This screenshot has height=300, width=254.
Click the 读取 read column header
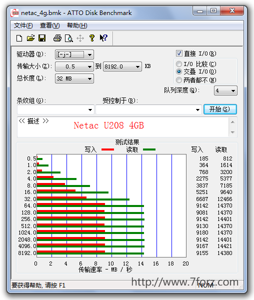pyautogui.click(x=221, y=149)
